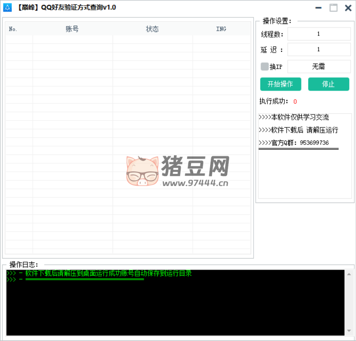The width and height of the screenshot is (356, 341).
Task: Click the No. column header
Action: pyautogui.click(x=13, y=29)
